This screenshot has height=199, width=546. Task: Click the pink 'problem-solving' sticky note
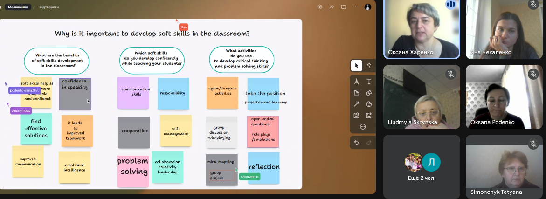132,167
